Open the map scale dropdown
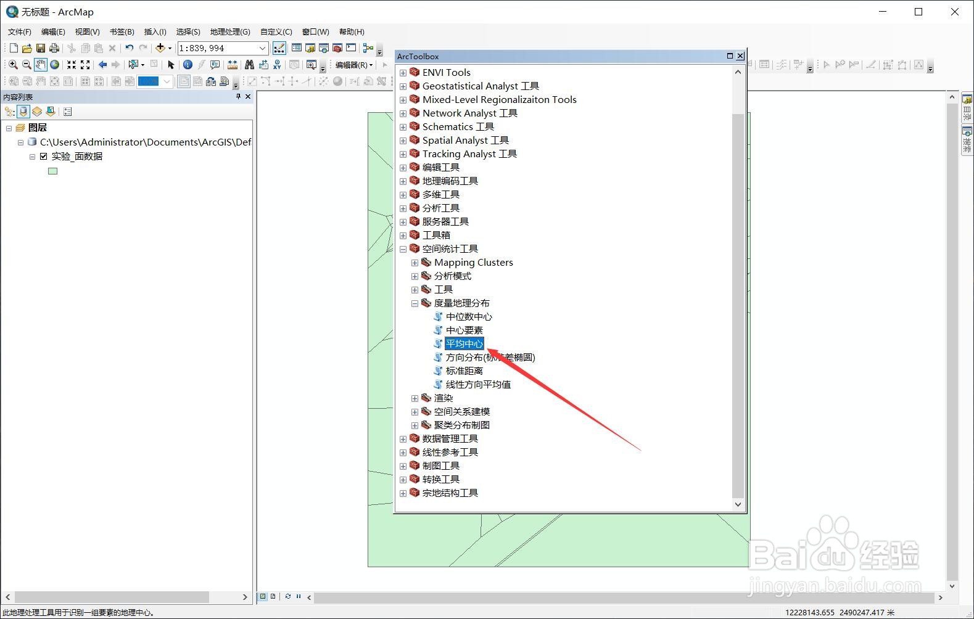Screen dimensions: 974x619 click(x=262, y=48)
